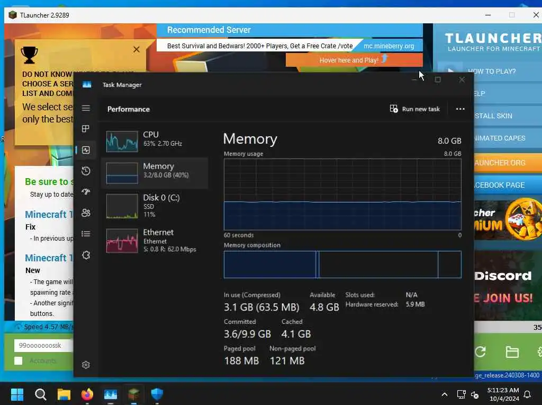Image resolution: width=542 pixels, height=405 pixels.
Task: Click 'Hardware reserved' value 5.9 MB
Action: tap(415, 304)
